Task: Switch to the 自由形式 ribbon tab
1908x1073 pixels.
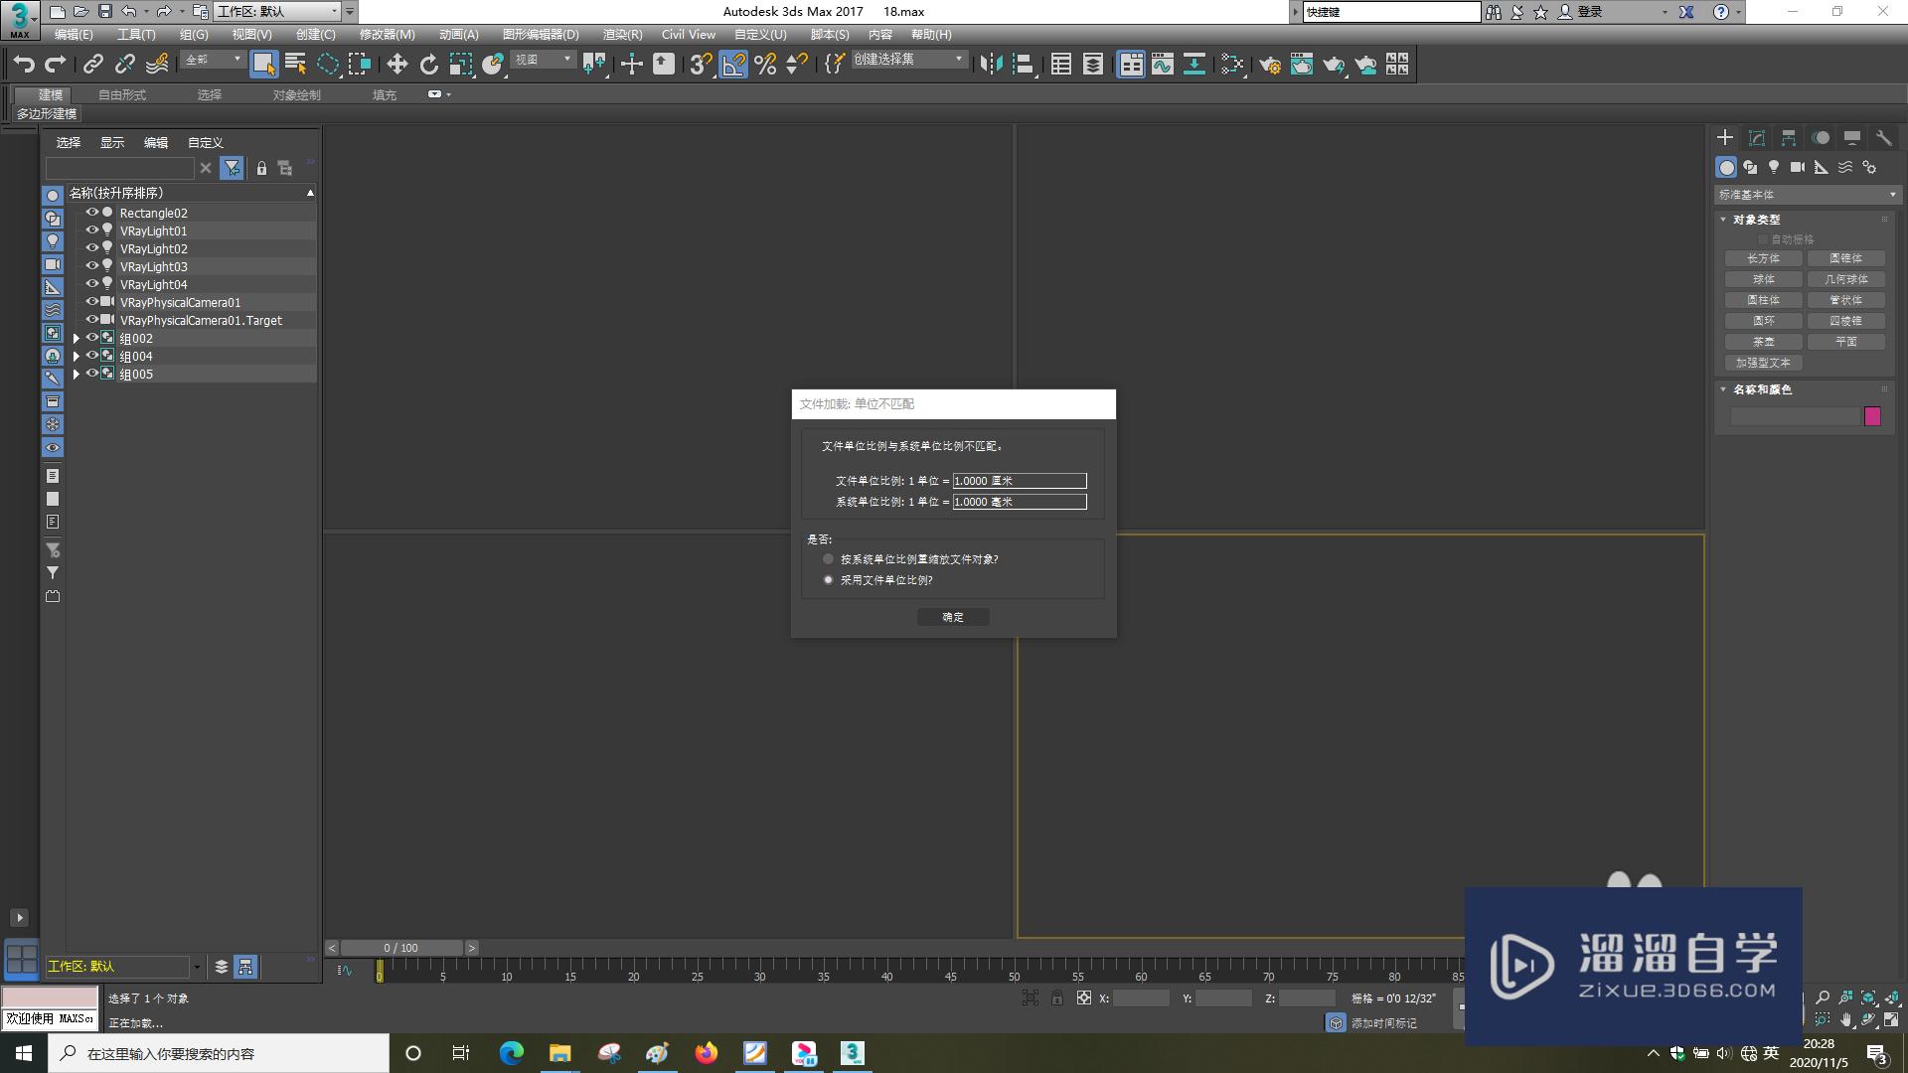Action: [122, 95]
